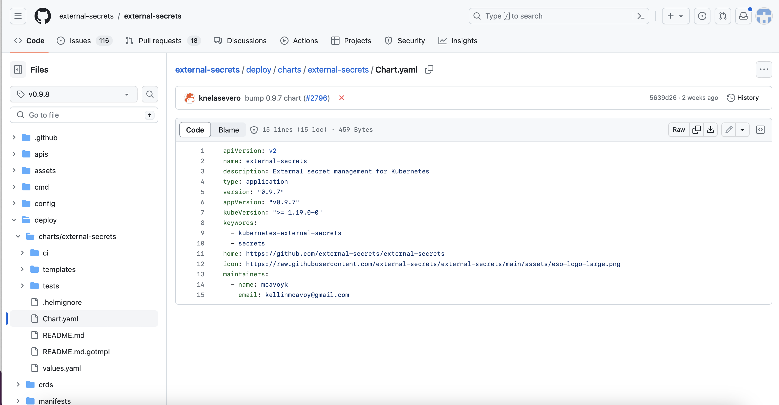
Task: Collapse the deploy folder
Action: (x=14, y=220)
